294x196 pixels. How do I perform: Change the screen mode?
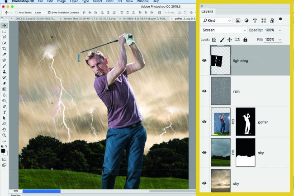[x=4, y=165]
